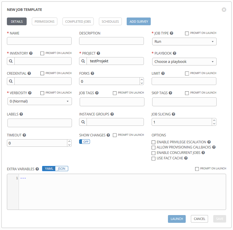This screenshot has width=233, height=230.
Task: Open the Use Fact Cache help icon
Action: (x=186, y=158)
